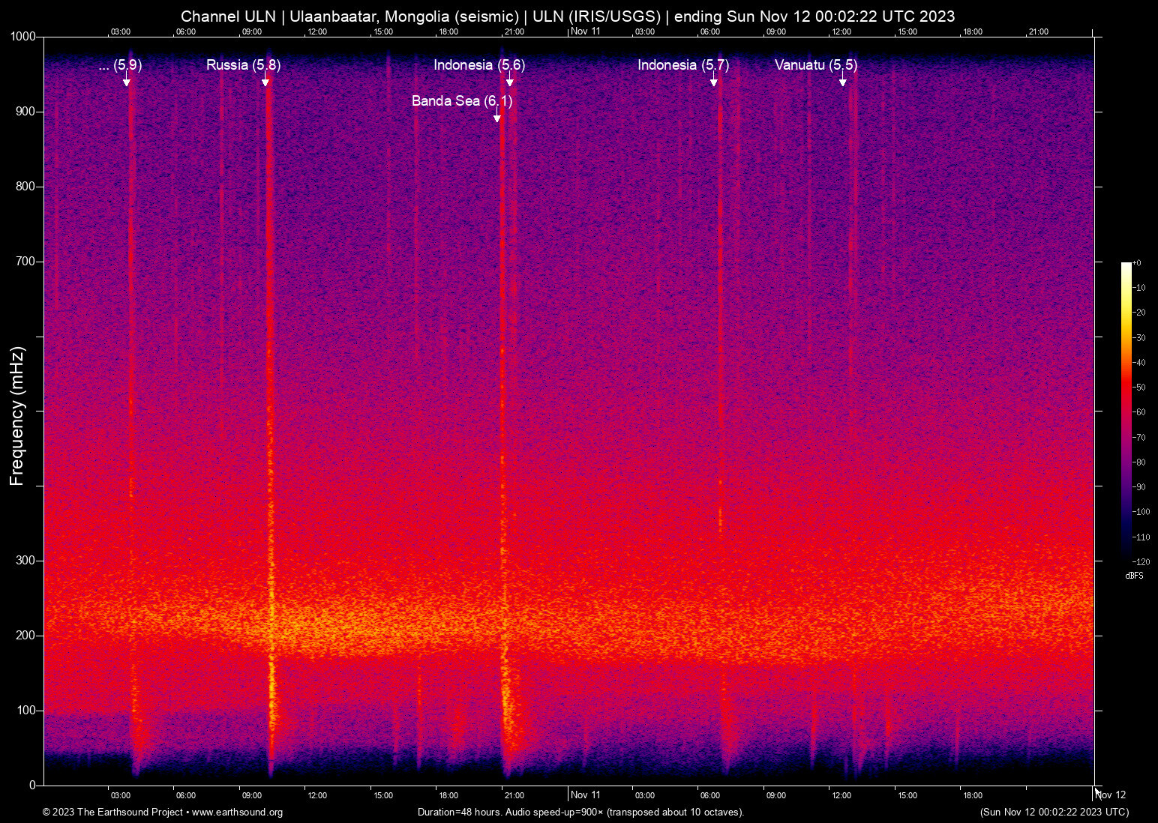Image resolution: width=1158 pixels, height=823 pixels.
Task: Click the arrow marker below Russia (5.8)
Action: coord(265,82)
